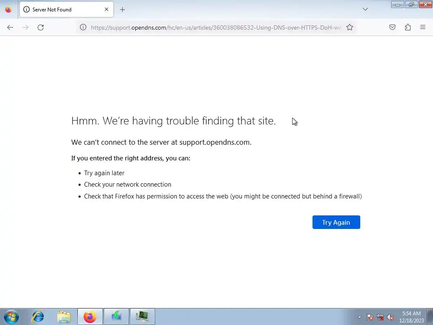Click the Try Again button
Screen dimensions: 433x325
[x=336, y=222]
